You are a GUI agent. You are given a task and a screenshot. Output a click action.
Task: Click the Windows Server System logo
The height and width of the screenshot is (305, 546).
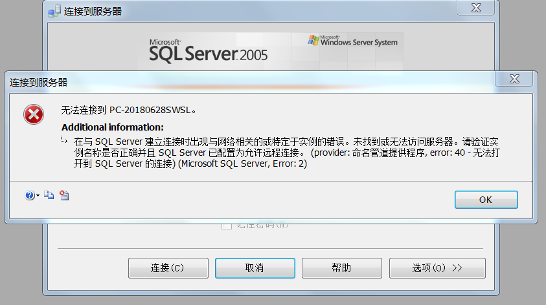click(352, 40)
